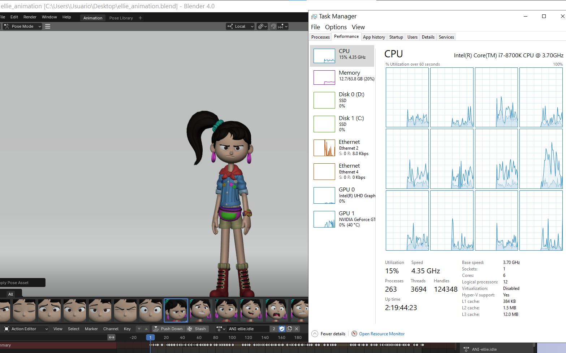Click the Stash snowflake button
The width and height of the screenshot is (566, 353).
[196, 329]
